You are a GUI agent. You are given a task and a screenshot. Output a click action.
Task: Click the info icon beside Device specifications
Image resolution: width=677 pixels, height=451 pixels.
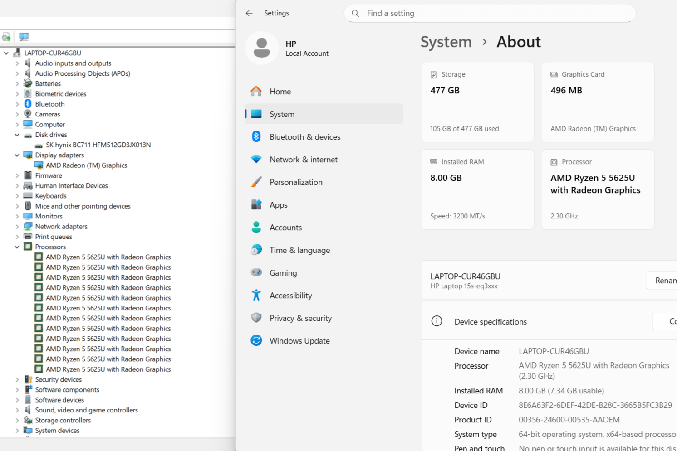coord(437,321)
